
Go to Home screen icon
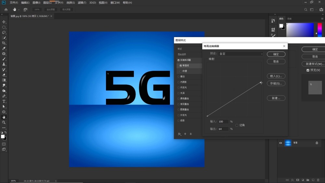(x=6, y=9)
